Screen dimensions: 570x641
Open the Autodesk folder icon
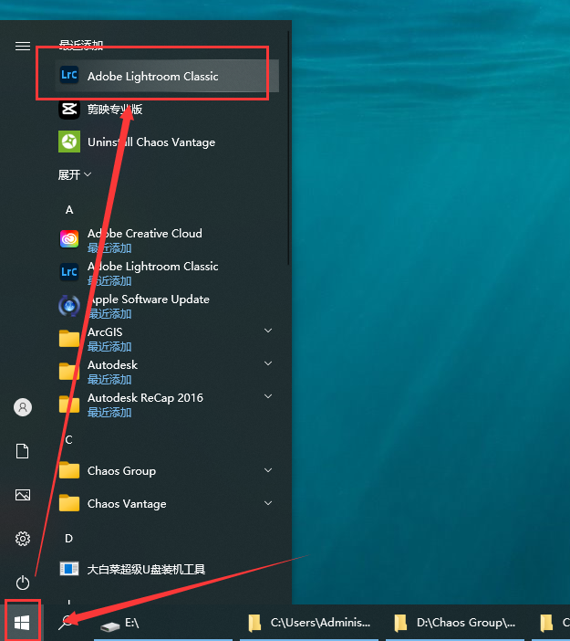pos(69,372)
